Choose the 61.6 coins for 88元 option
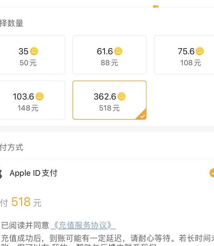214x246 pixels. pyautogui.click(x=110, y=55)
